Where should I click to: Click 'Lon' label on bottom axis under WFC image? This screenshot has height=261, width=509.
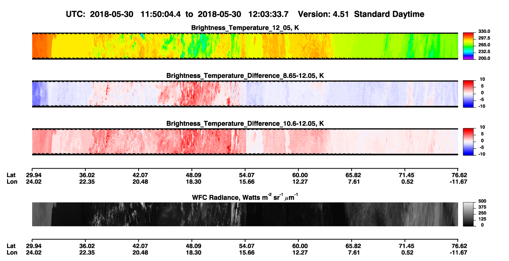pos(12,252)
